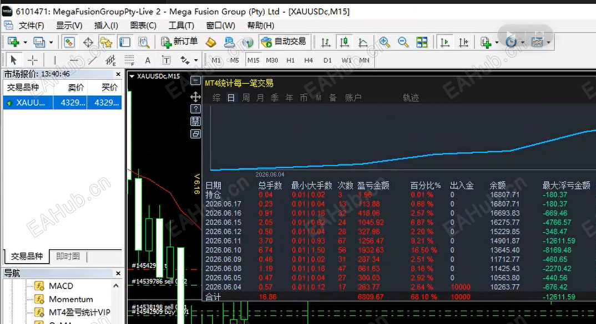Switch timeframe to M30
Screen dimensions: 596x324
click(x=272, y=60)
